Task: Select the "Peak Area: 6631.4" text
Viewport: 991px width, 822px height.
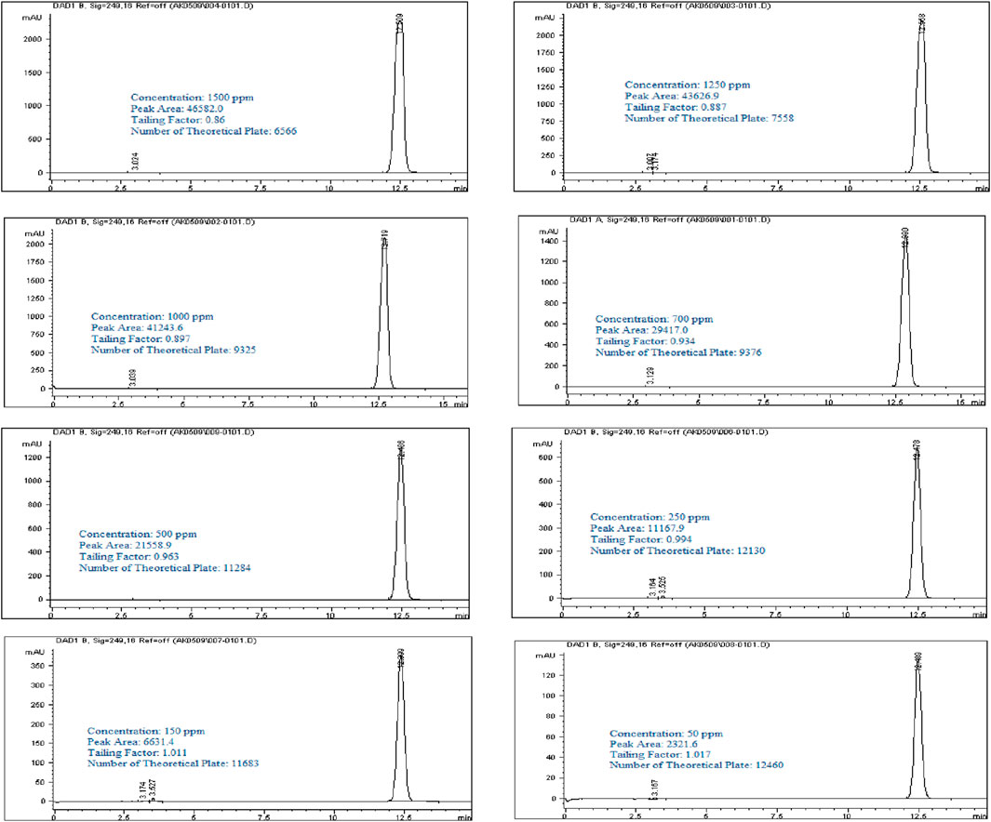Action: tap(130, 742)
